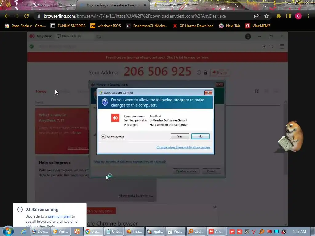Click the site lock icon in address bar

(39, 16)
